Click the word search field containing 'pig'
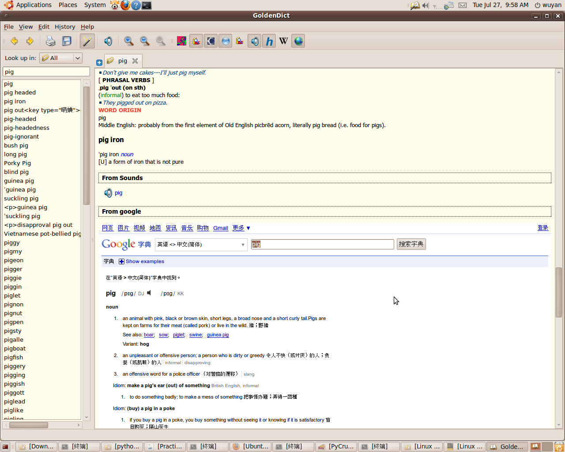This screenshot has width=565, height=452. (46, 72)
